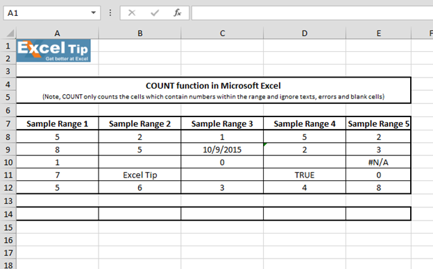Click the three-dot handle beside Name Box
This screenshot has width=433, height=269.
110,12
